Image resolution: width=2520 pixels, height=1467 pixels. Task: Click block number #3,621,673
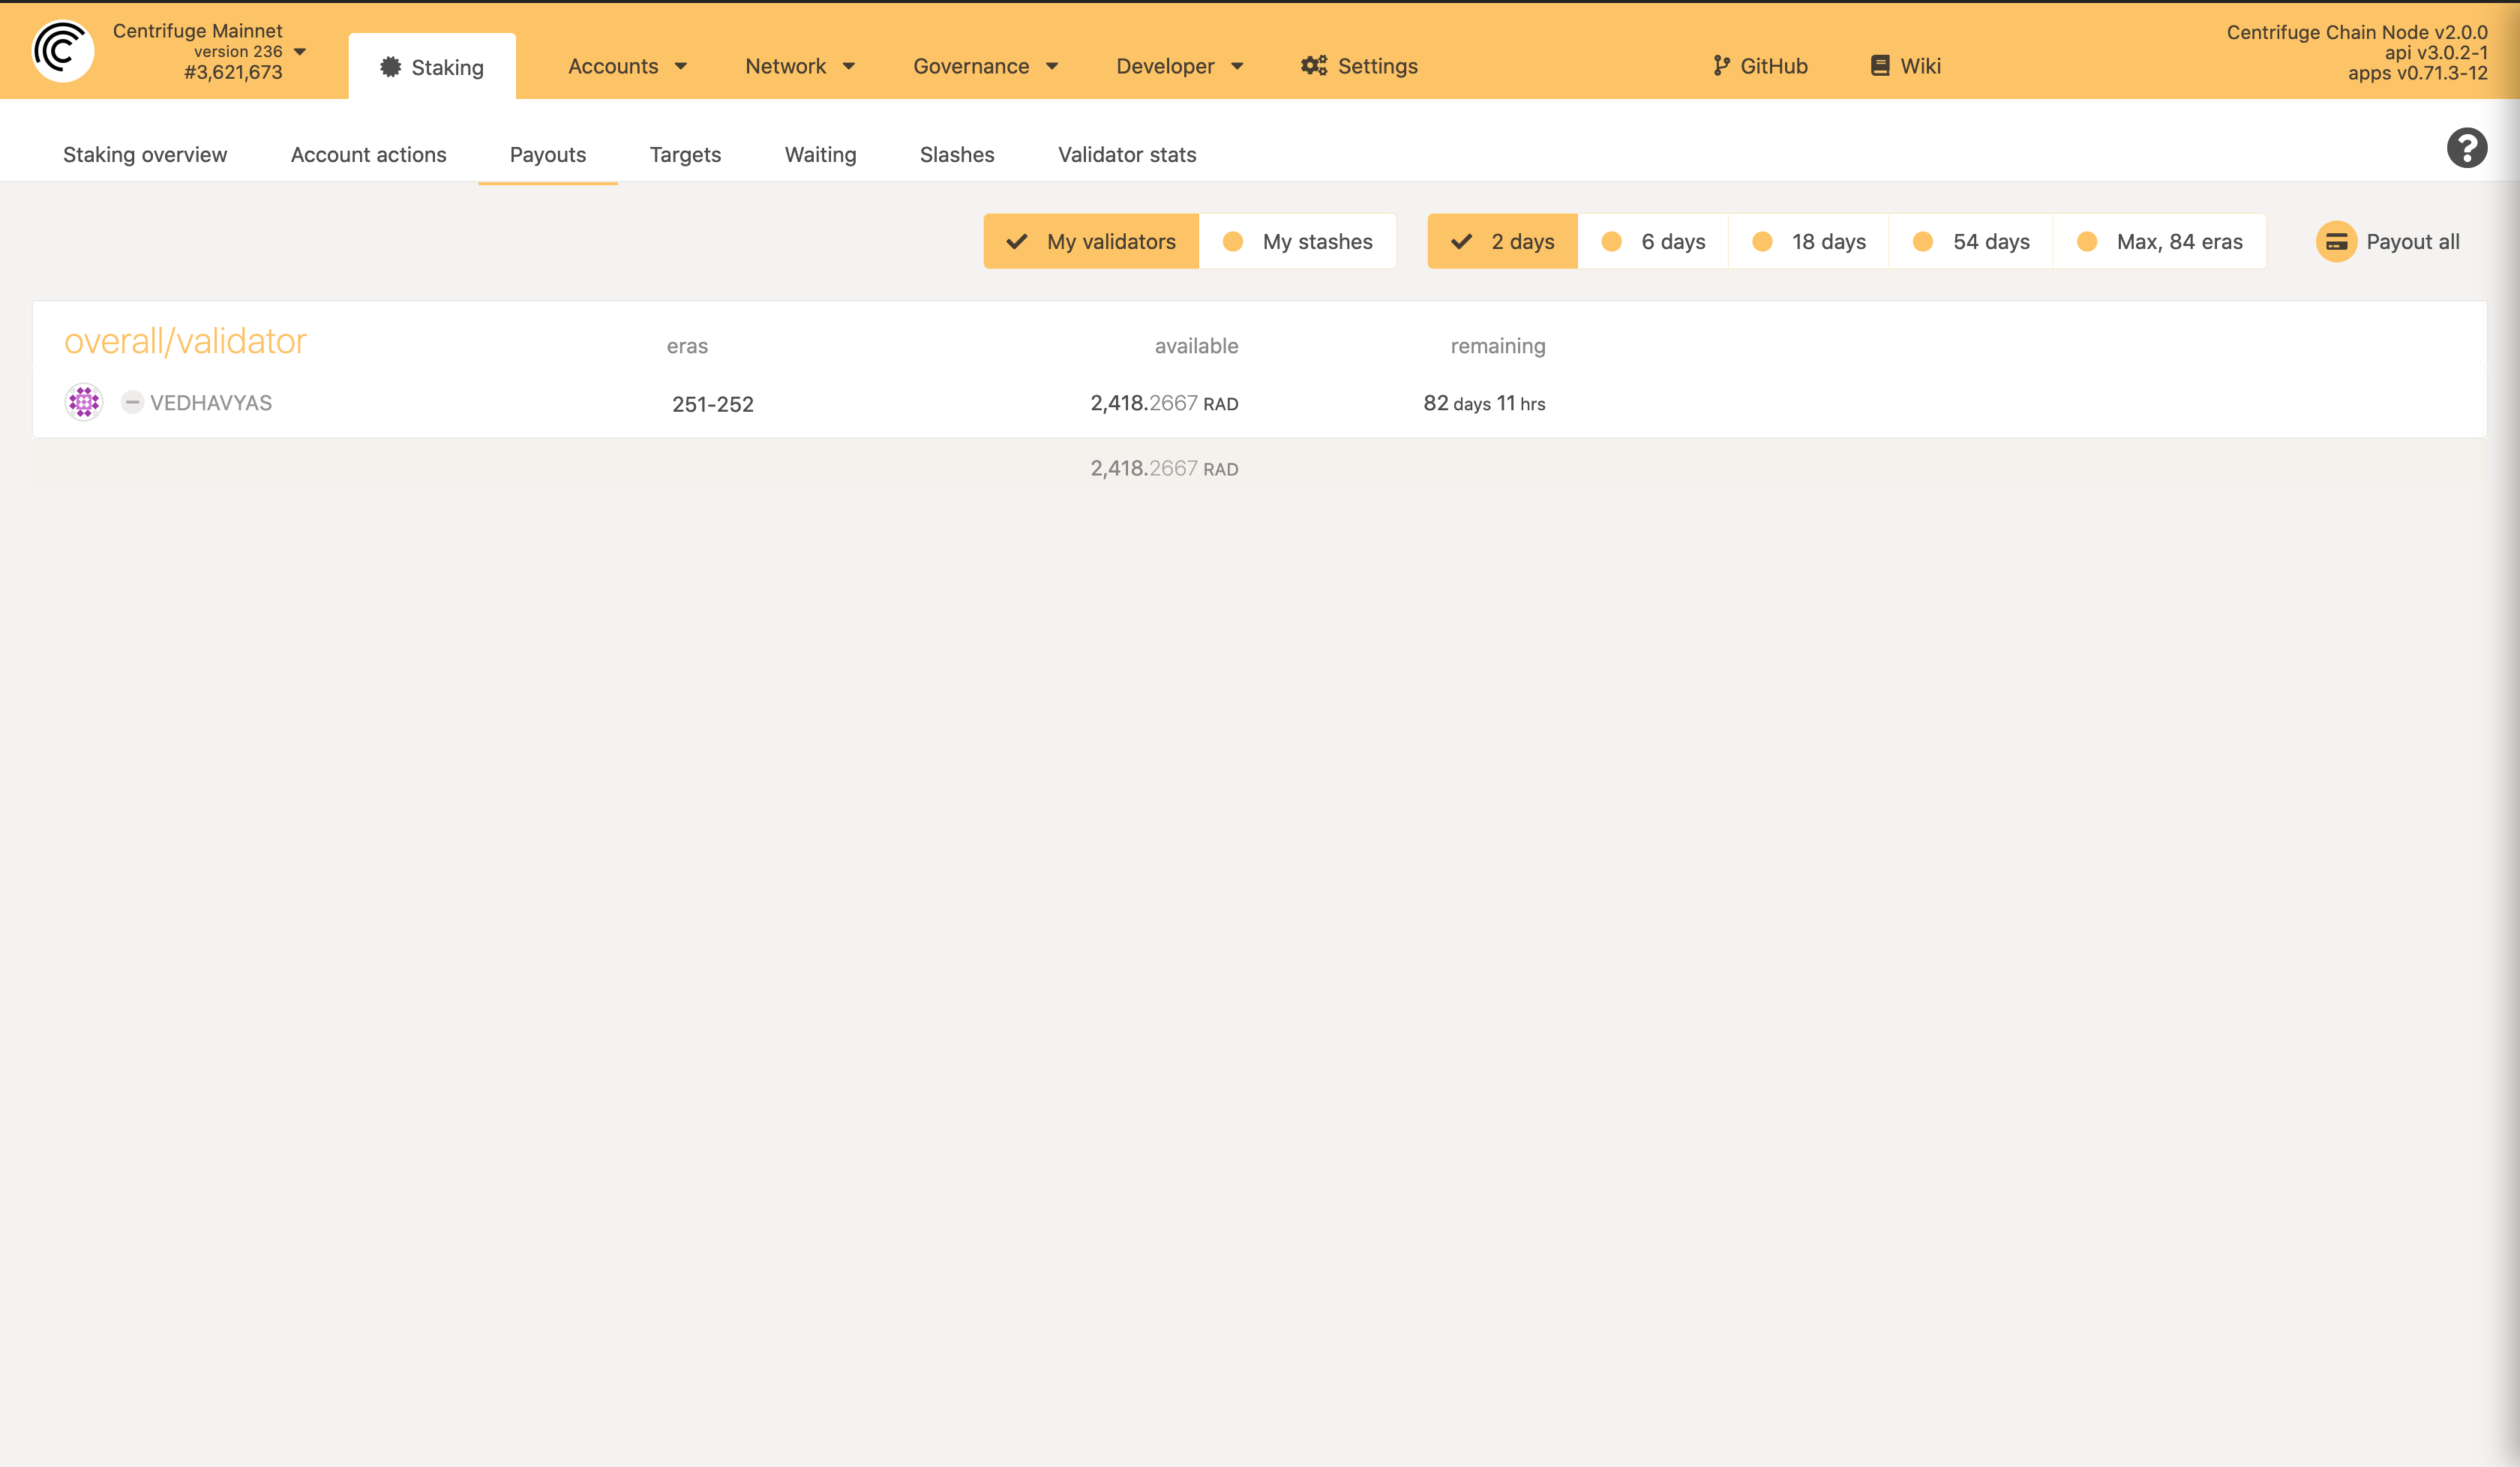coord(233,72)
